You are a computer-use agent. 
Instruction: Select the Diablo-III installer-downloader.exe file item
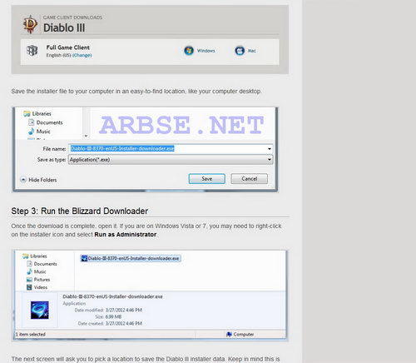tap(131, 258)
